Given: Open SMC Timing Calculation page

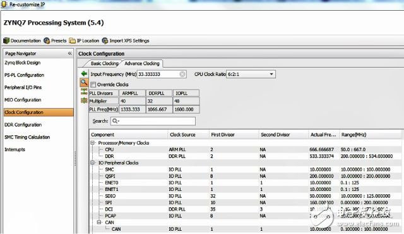Looking at the screenshot, I should 27,137.
